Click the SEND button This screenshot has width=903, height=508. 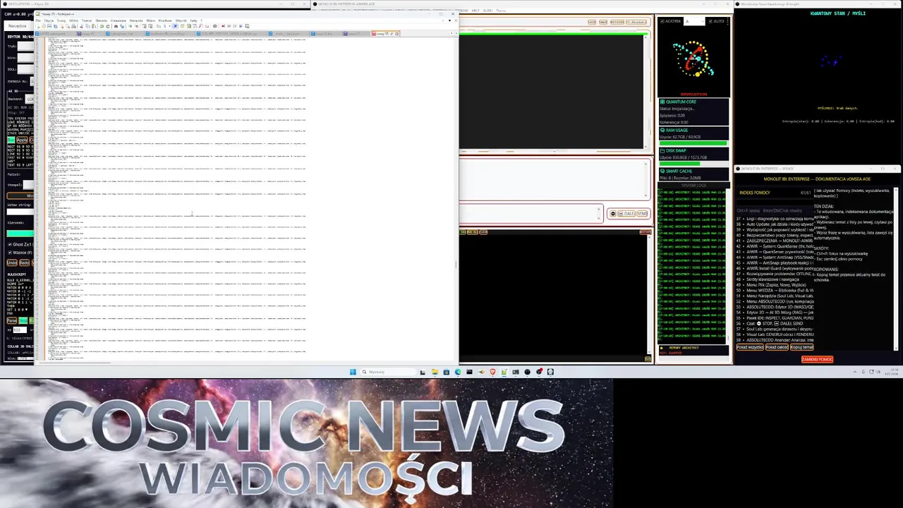point(642,214)
